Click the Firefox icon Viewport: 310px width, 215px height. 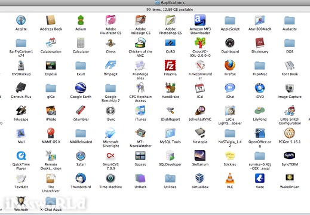tap(230, 65)
